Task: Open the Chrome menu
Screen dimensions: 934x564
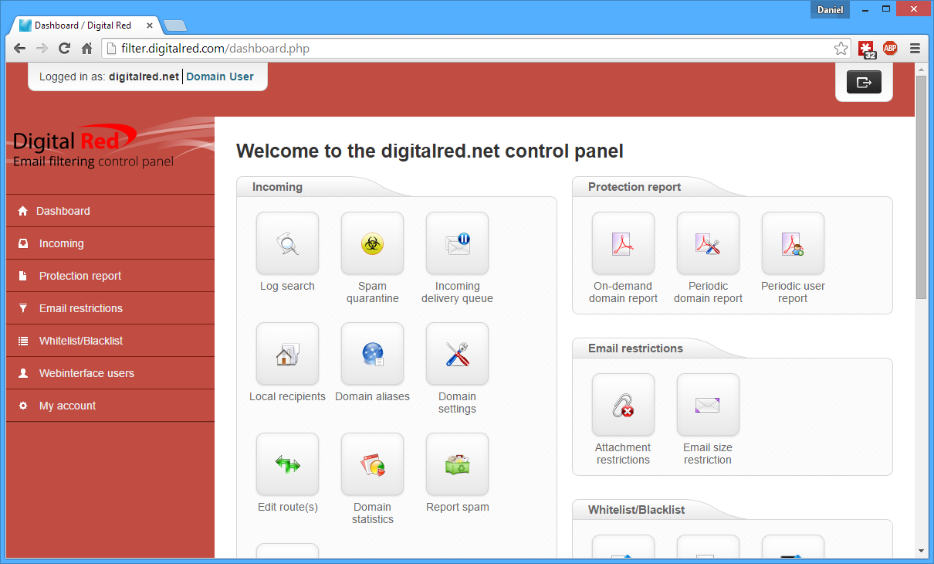Action: point(915,48)
